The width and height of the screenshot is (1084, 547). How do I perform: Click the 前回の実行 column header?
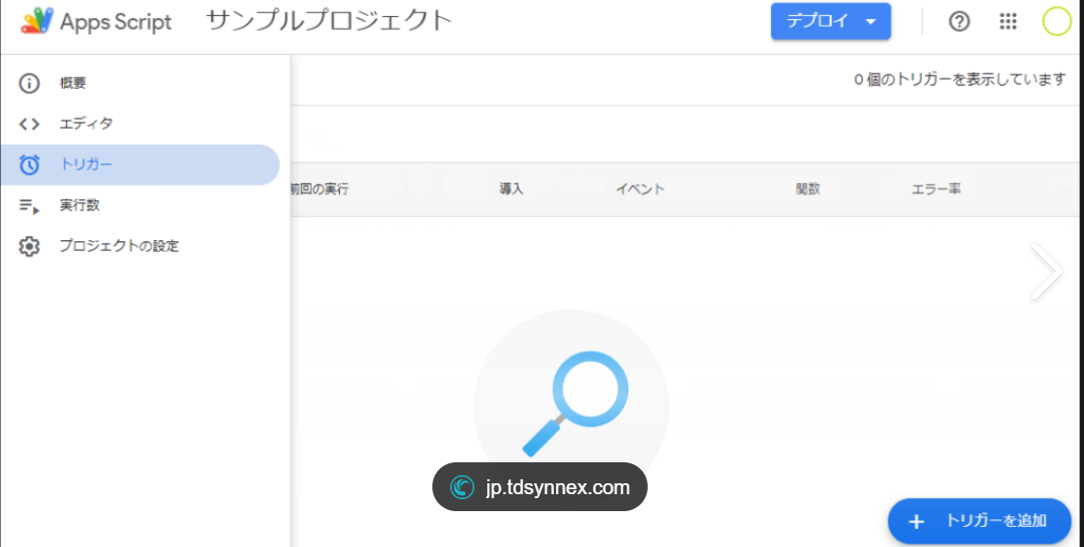320,189
